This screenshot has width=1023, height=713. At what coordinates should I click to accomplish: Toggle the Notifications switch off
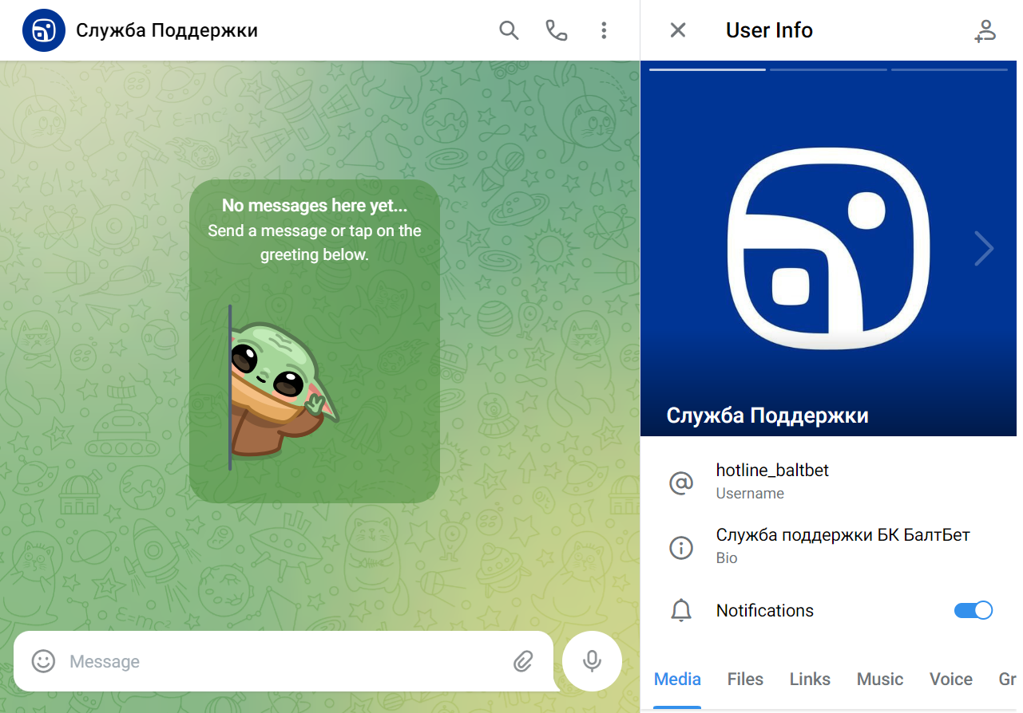coord(973,610)
